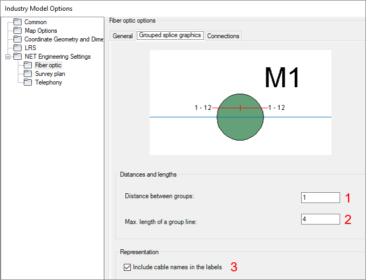Image resolution: width=366 pixels, height=280 pixels.
Task: Collapse the NET Engineering Settings tree node
Action: [x=7, y=57]
